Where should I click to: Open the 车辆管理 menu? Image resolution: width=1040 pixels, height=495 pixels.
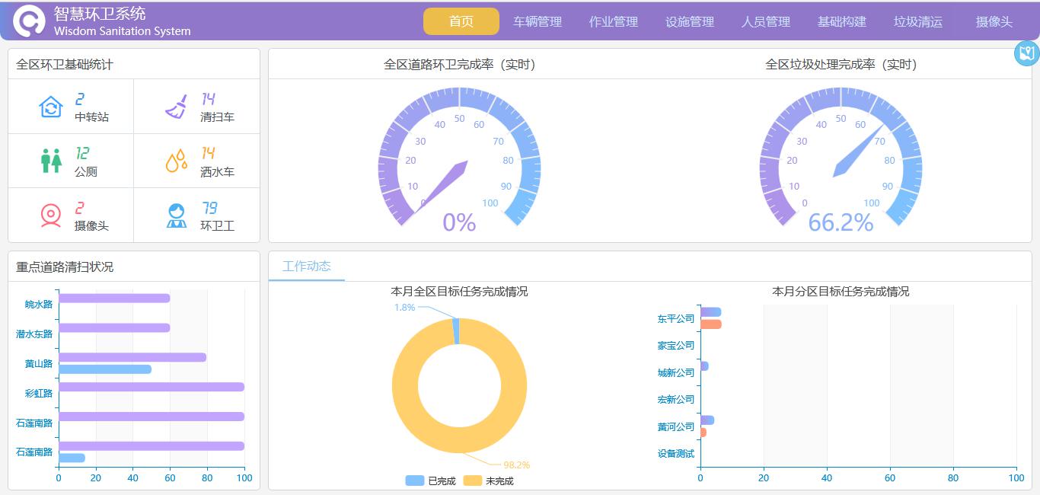point(538,22)
